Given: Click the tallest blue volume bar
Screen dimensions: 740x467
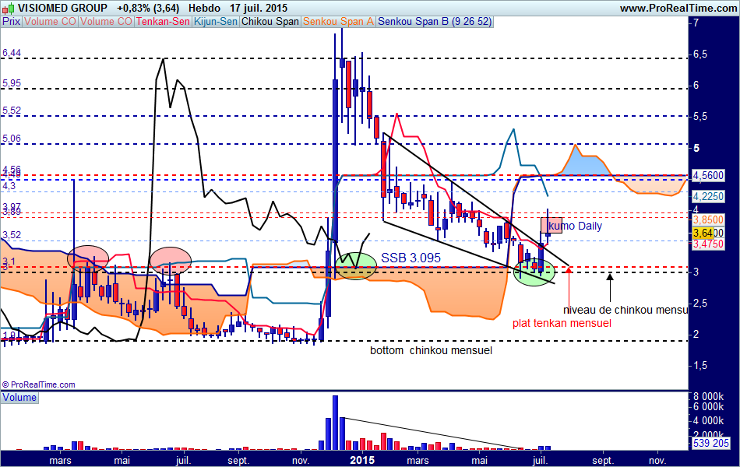Looking at the screenshot, I should 336,423.
